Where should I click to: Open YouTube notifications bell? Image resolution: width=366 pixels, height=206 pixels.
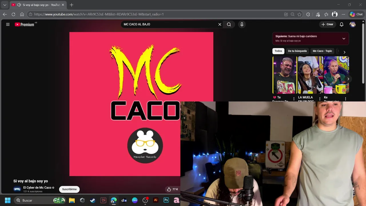pos(341,24)
